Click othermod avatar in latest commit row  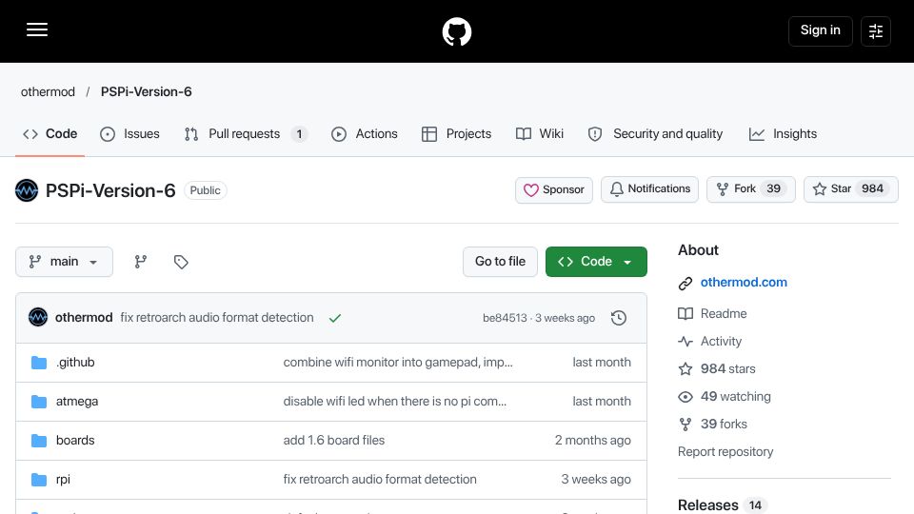(38, 318)
